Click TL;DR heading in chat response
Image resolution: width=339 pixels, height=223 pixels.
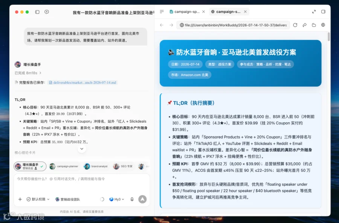tap(20, 100)
